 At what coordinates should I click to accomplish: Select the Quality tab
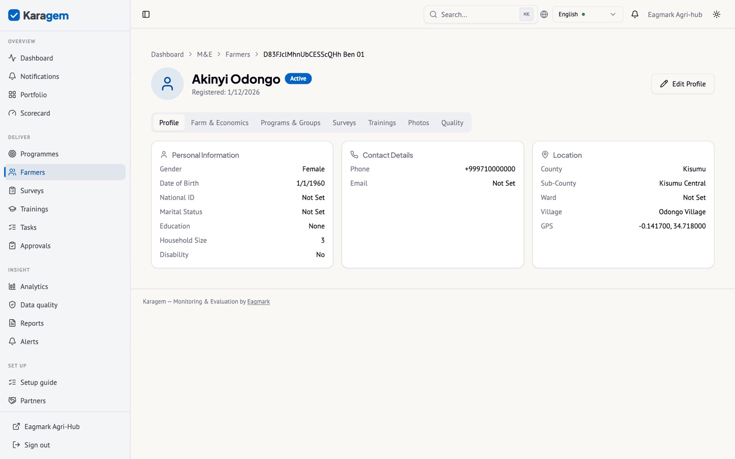pos(452,122)
